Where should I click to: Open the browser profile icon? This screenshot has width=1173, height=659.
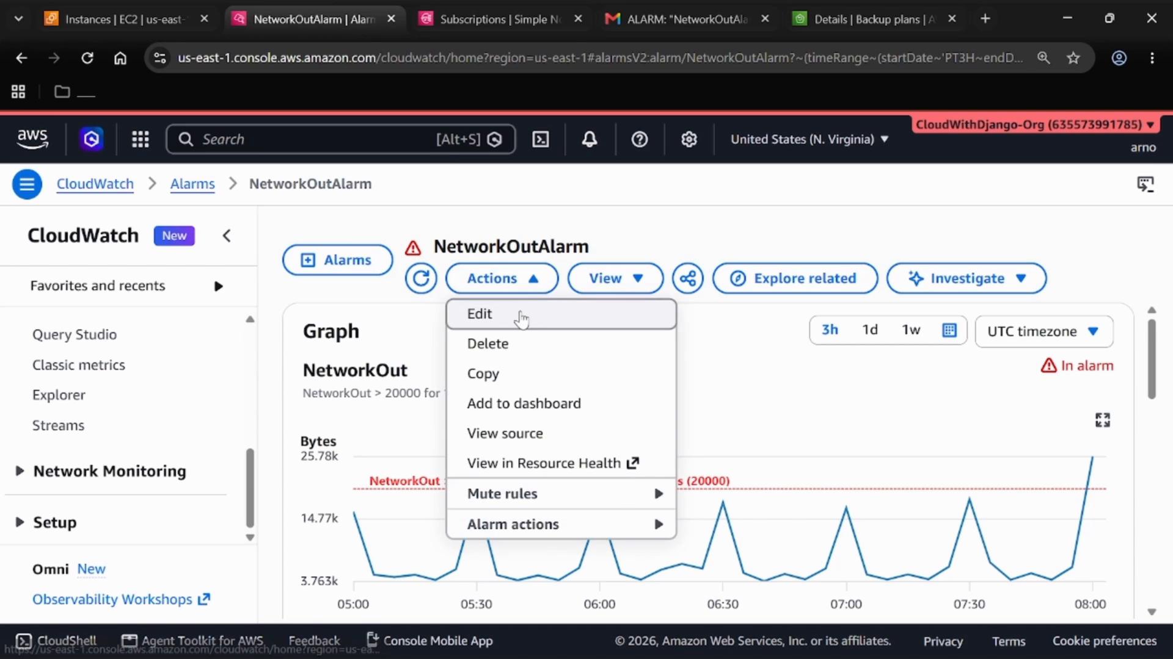(x=1119, y=58)
